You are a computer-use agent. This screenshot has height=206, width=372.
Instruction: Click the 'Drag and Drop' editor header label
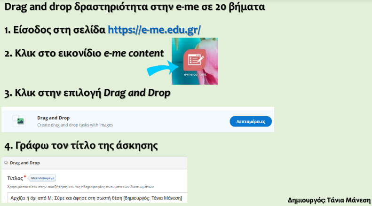[24, 163]
